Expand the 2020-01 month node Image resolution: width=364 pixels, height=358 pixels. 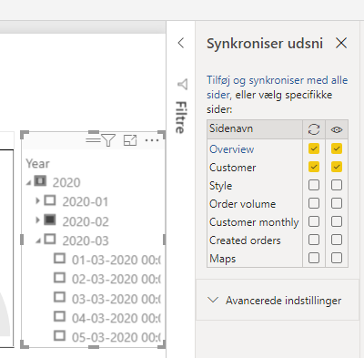37,200
